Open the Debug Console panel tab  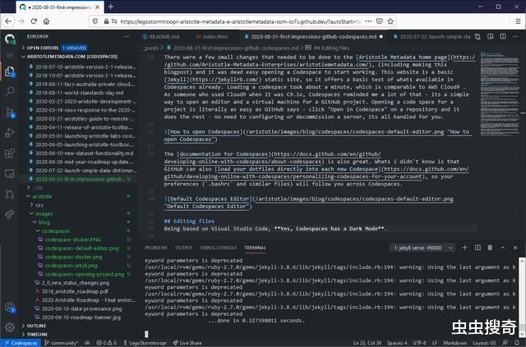pyautogui.click(x=219, y=248)
